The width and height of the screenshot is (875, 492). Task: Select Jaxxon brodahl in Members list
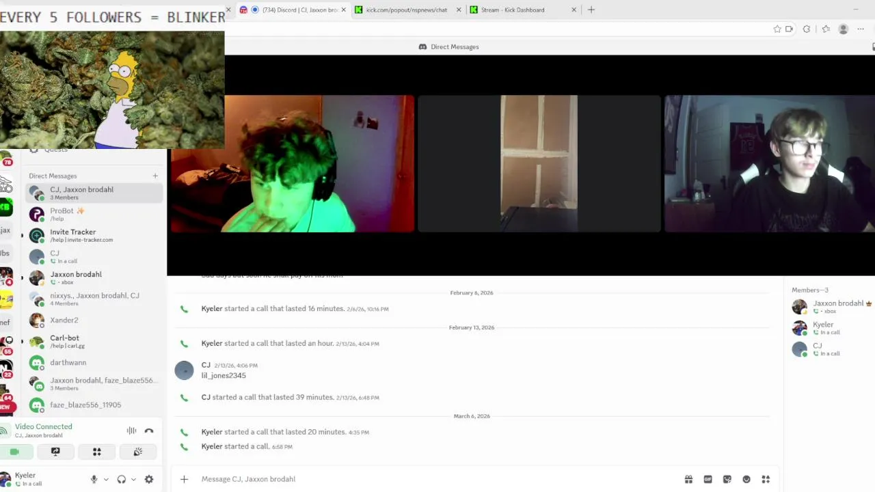tap(831, 307)
